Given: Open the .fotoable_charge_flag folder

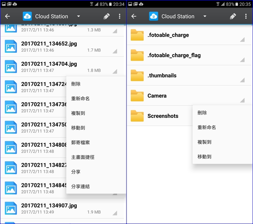Looking at the screenshot, I should coord(174,55).
